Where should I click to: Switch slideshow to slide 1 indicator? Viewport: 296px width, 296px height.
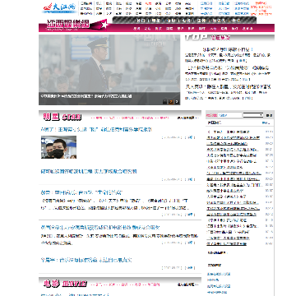tap(164, 102)
